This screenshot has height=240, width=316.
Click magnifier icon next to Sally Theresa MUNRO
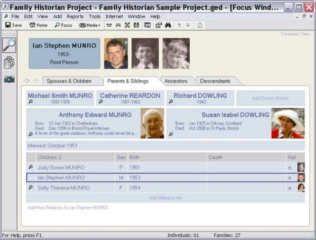click(x=30, y=187)
